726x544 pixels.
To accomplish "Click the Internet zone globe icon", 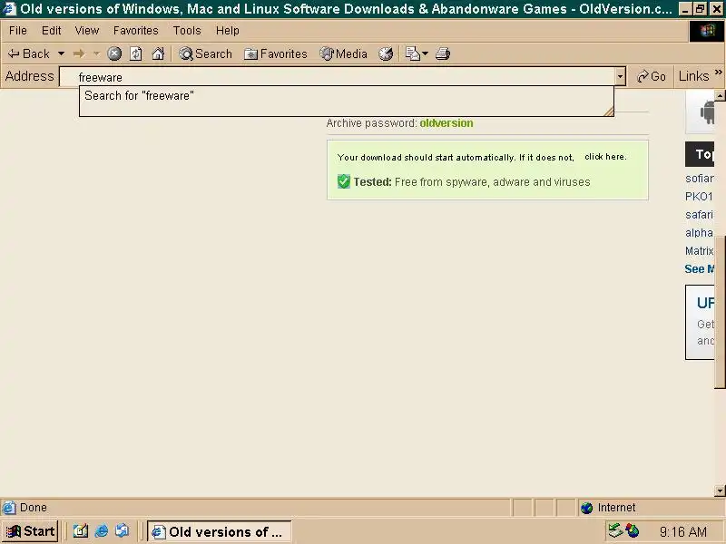I will click(x=586, y=508).
